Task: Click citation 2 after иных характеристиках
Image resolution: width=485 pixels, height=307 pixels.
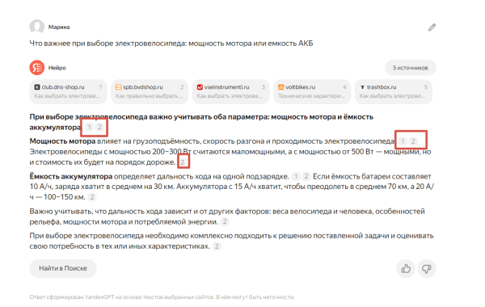Action: pyautogui.click(x=217, y=246)
